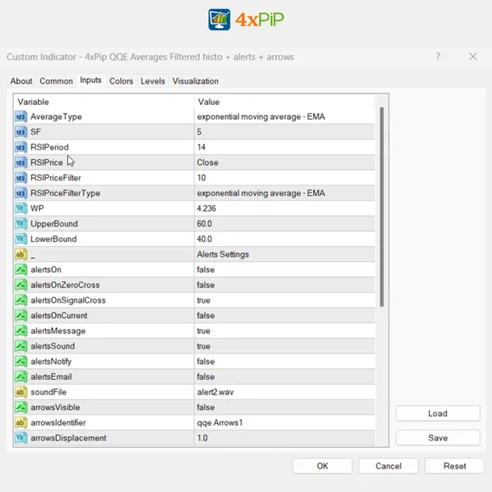The image size is (492, 492).
Task: Click the boolean icon next to alertsOn
Action: (21, 270)
